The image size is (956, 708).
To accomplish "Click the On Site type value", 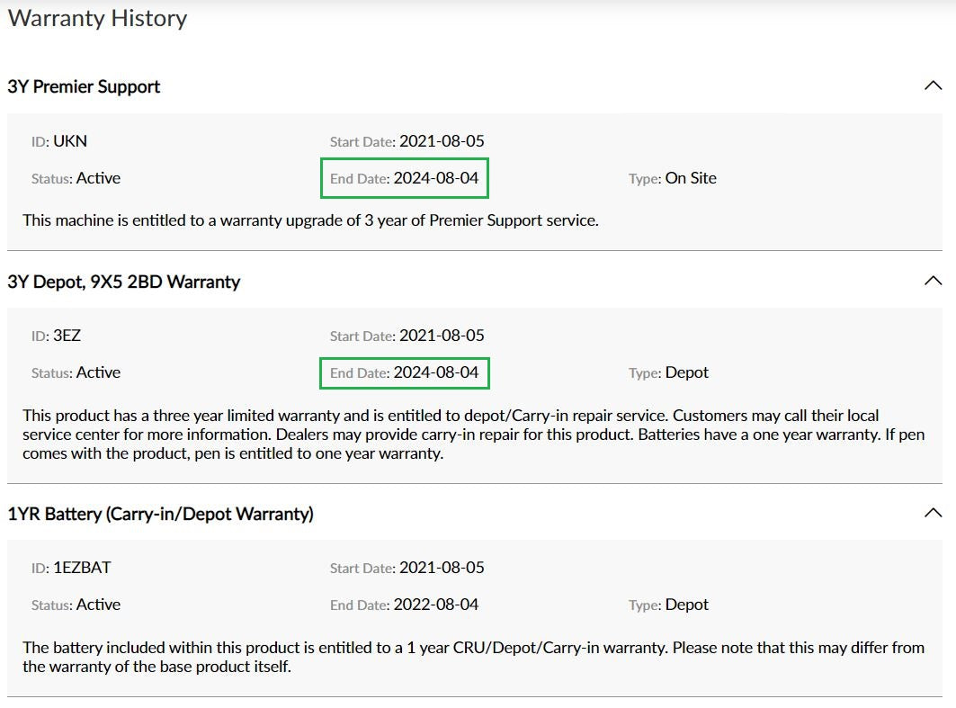I will (x=691, y=178).
